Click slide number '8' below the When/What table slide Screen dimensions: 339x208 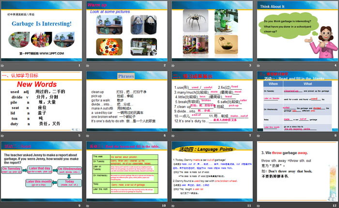(336, 135)
